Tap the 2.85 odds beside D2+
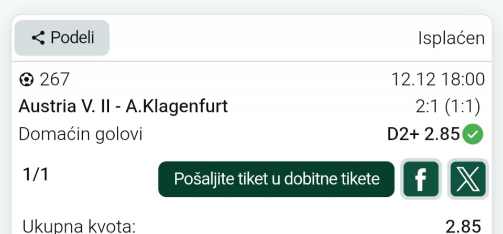 click(x=442, y=134)
